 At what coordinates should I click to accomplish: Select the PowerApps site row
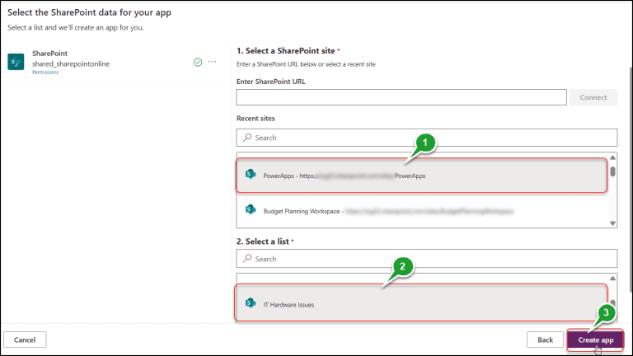tap(421, 176)
